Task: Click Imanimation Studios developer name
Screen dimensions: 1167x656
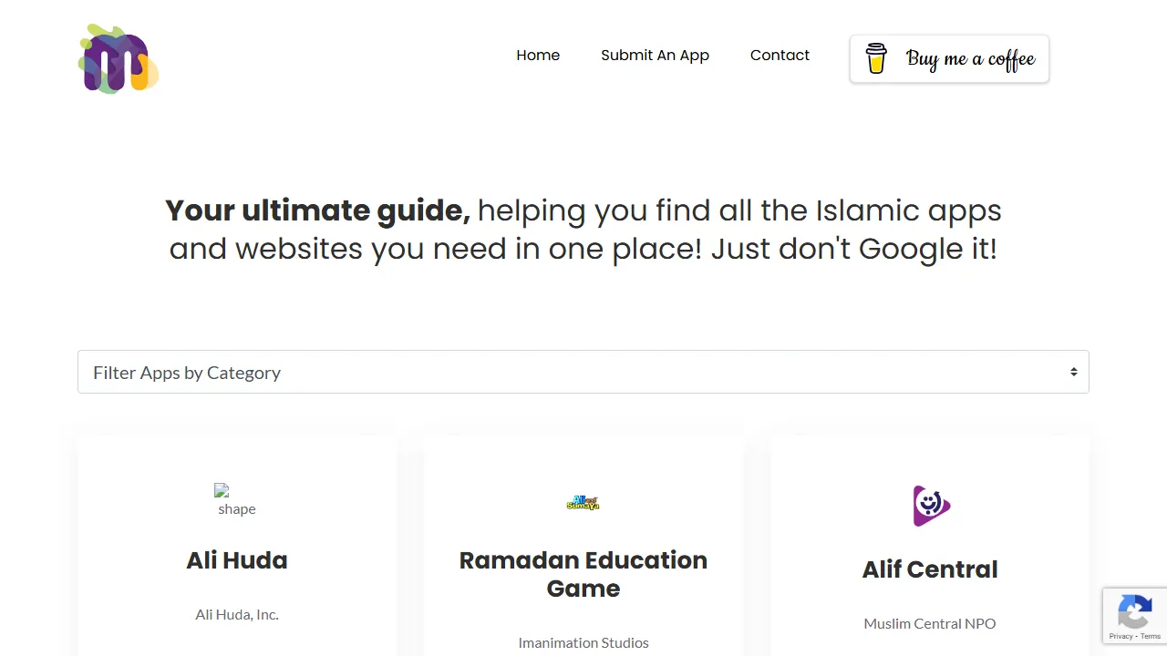Action: point(583,642)
